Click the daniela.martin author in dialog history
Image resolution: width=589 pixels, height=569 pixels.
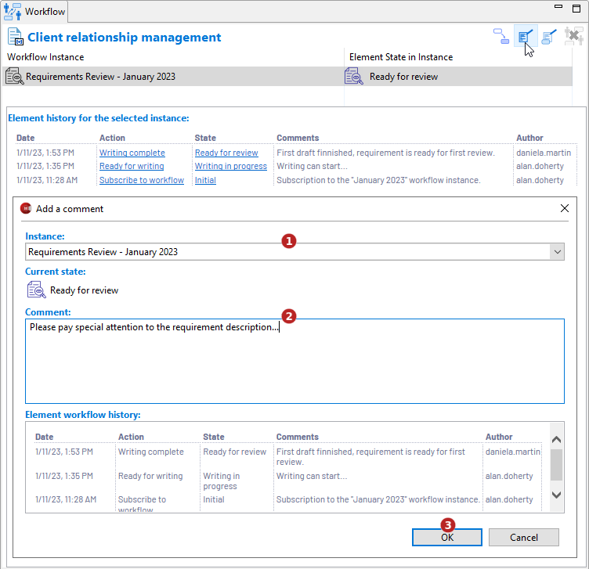(513, 452)
